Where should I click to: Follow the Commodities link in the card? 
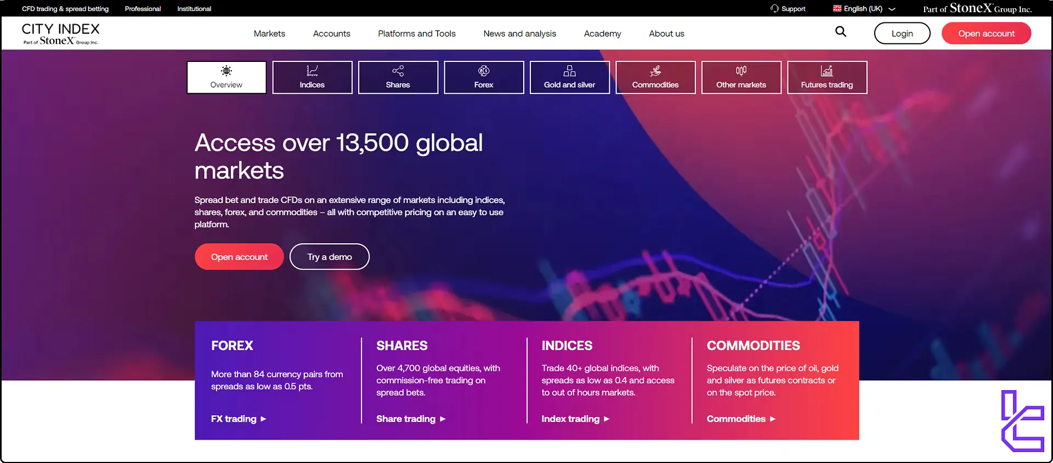[x=736, y=419]
